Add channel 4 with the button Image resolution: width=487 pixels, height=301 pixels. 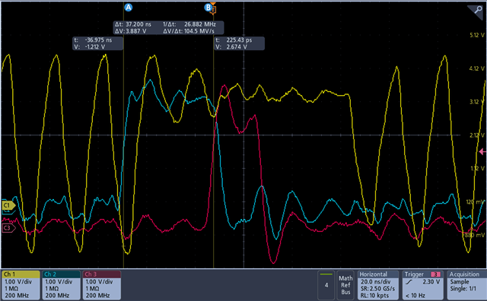pyautogui.click(x=326, y=285)
